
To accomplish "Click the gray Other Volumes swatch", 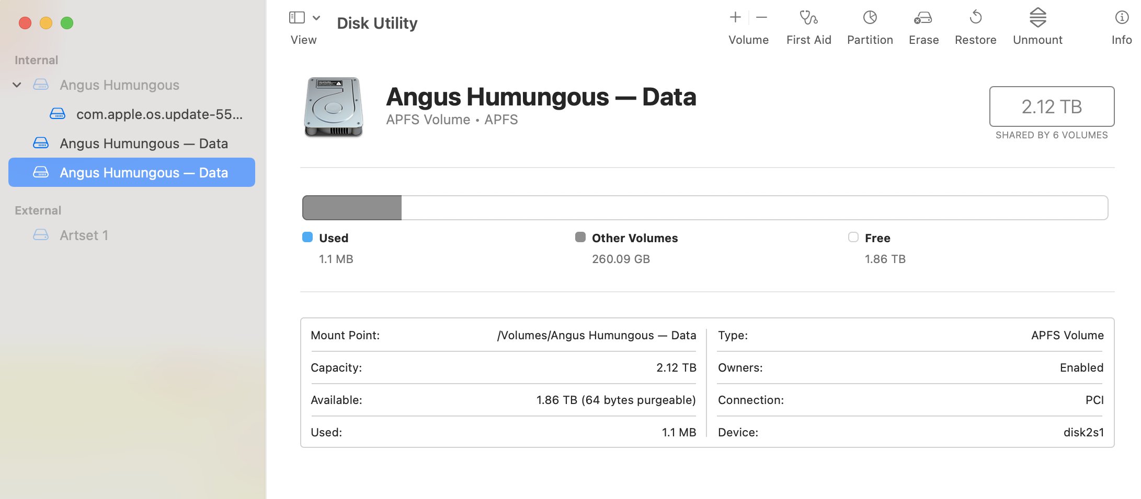I will pos(580,237).
